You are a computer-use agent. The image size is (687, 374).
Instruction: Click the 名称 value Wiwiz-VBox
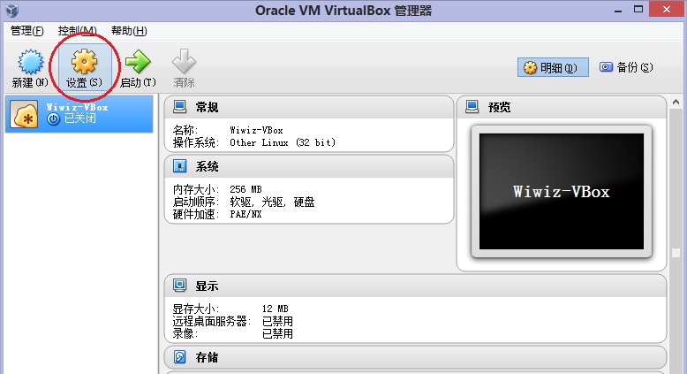pyautogui.click(x=256, y=130)
